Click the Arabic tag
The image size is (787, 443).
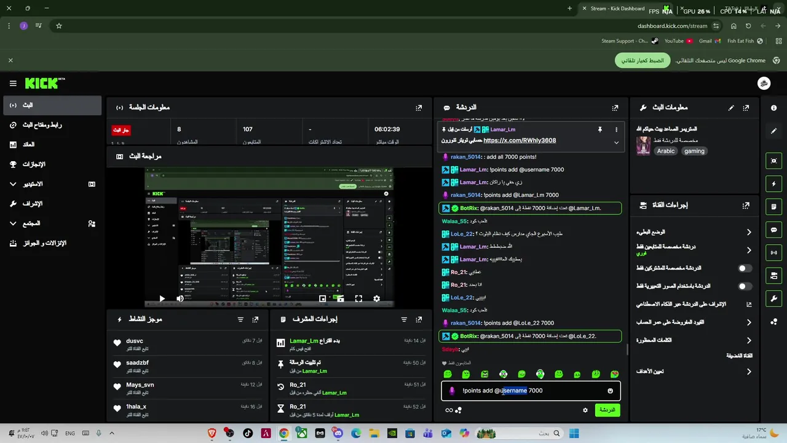coord(665,151)
